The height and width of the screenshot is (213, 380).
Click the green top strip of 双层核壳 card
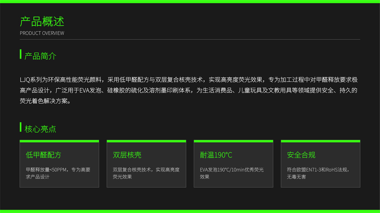(x=146, y=141)
